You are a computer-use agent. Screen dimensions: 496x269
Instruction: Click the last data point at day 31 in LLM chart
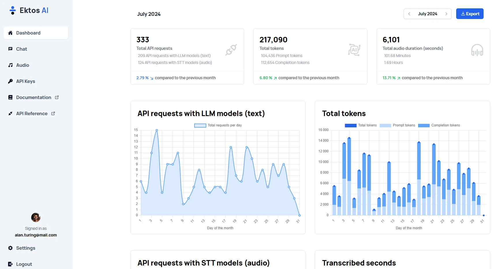click(x=300, y=215)
